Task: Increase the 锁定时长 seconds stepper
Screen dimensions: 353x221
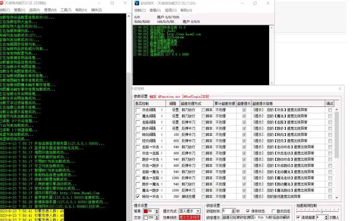Action: point(233,210)
